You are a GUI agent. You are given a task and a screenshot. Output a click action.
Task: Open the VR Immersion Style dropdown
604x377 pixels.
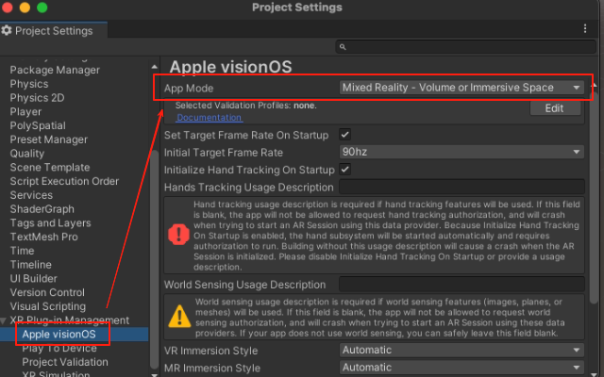(461, 350)
